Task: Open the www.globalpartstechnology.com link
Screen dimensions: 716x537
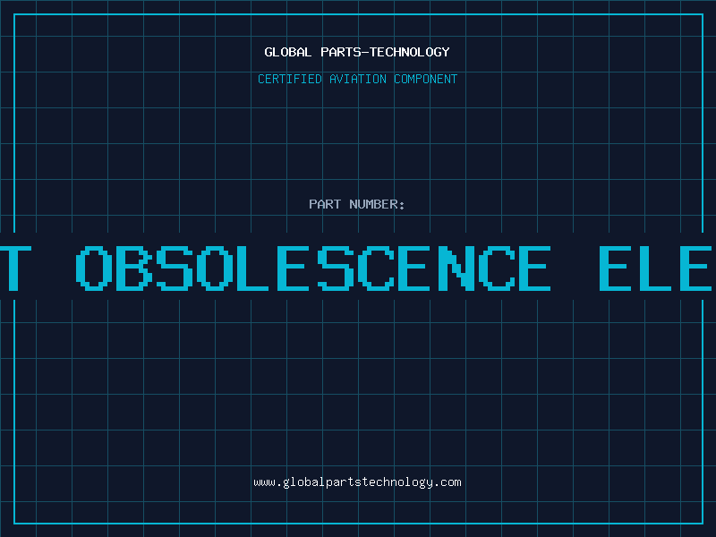Action: click(x=357, y=482)
